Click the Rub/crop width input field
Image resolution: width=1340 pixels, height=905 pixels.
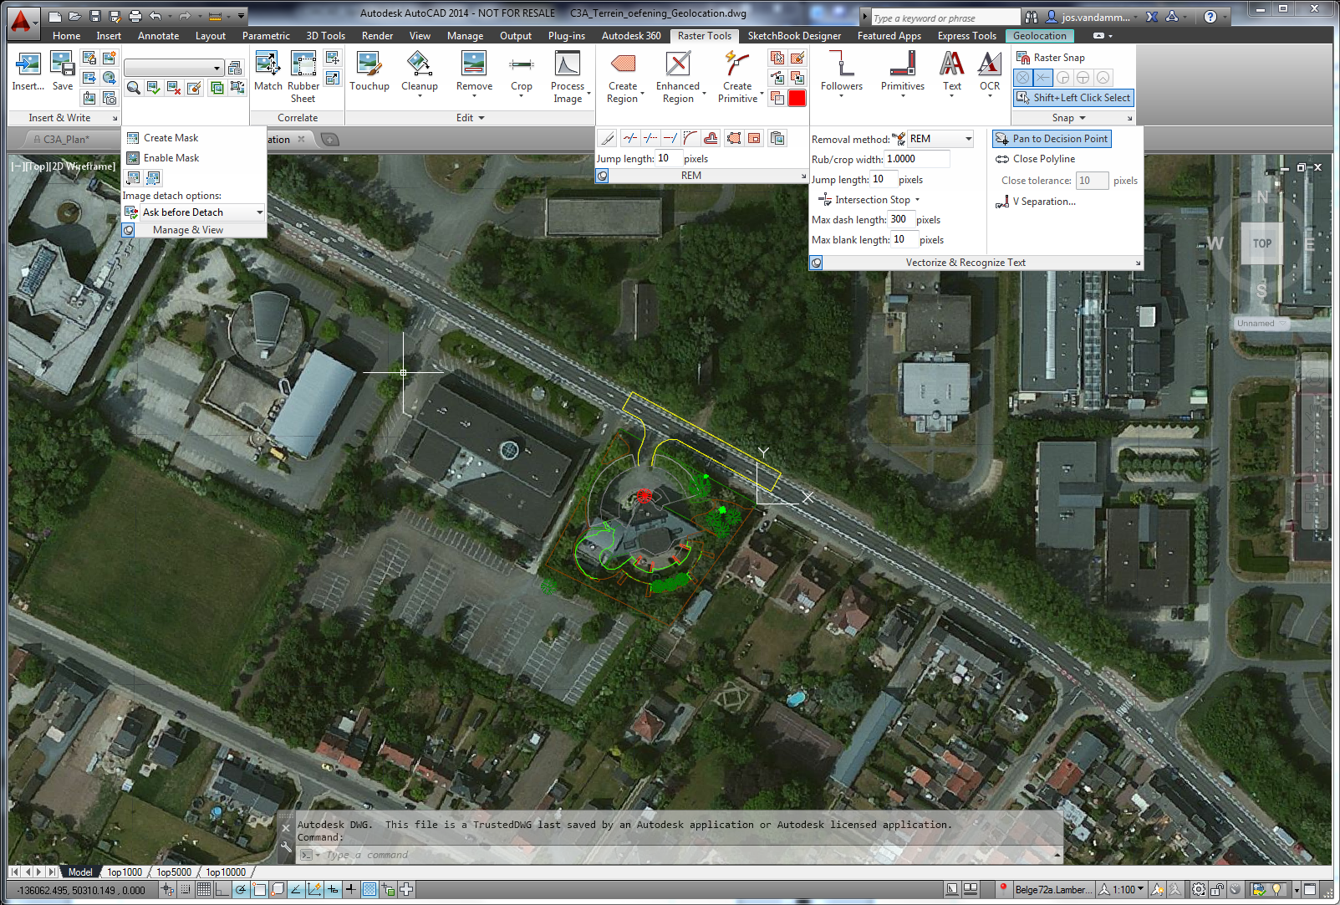coord(917,159)
